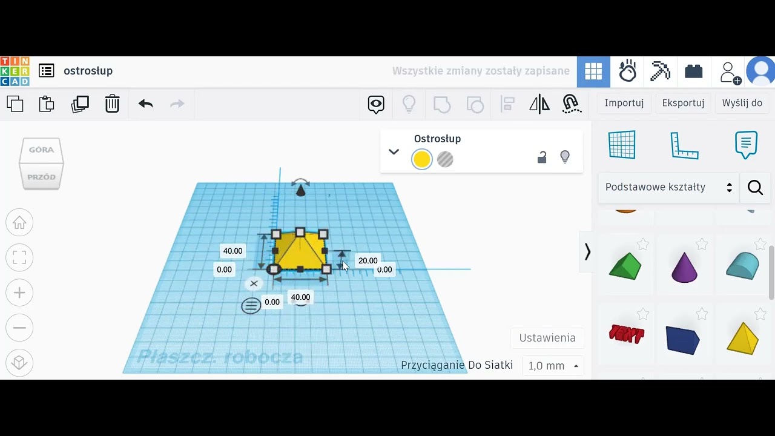
Task: Click the Duplicate and repeat icon
Action: 80,104
